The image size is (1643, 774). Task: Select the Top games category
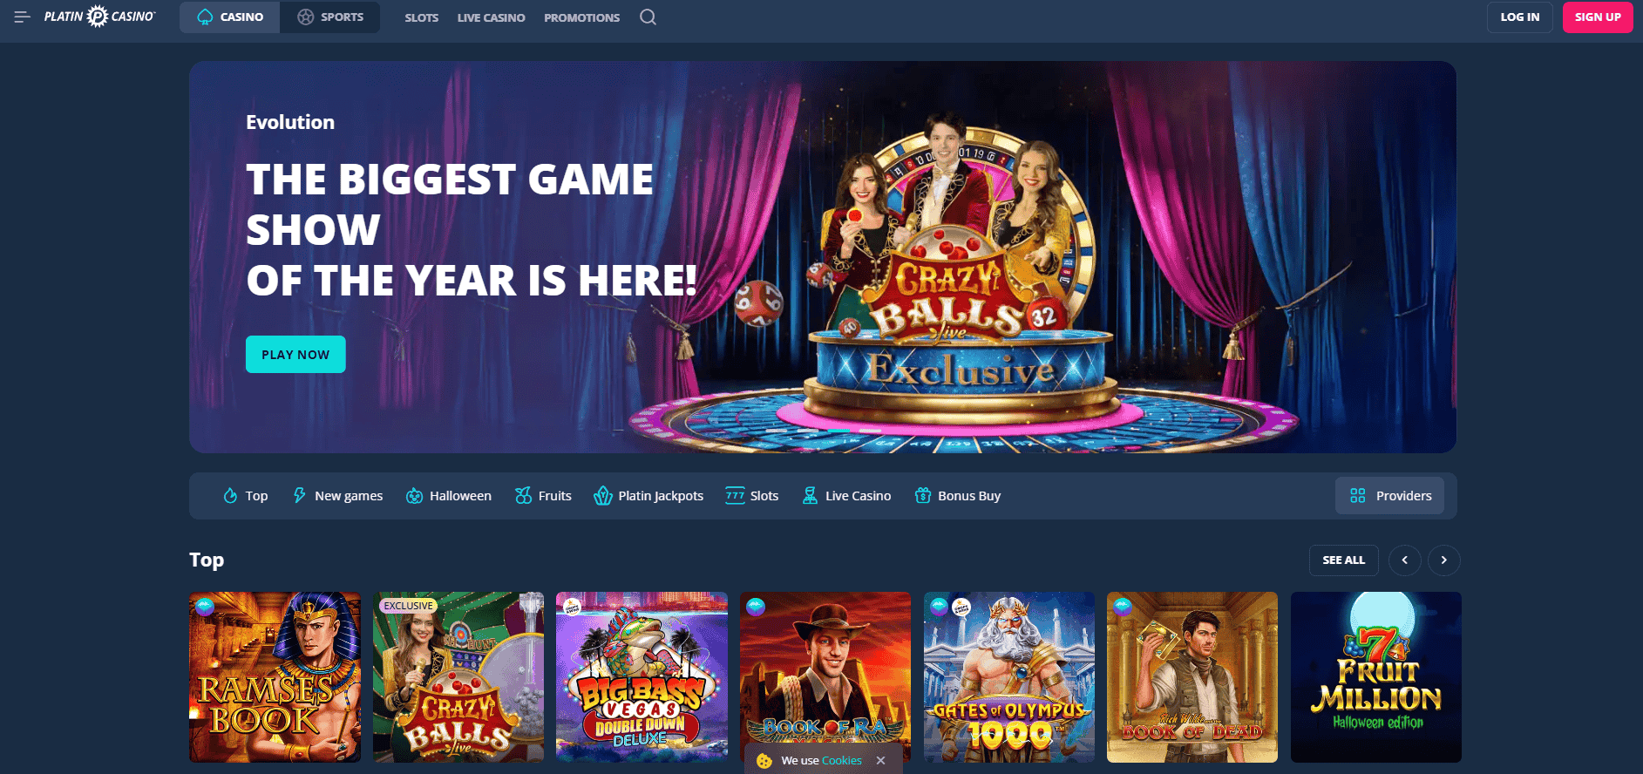(x=246, y=496)
